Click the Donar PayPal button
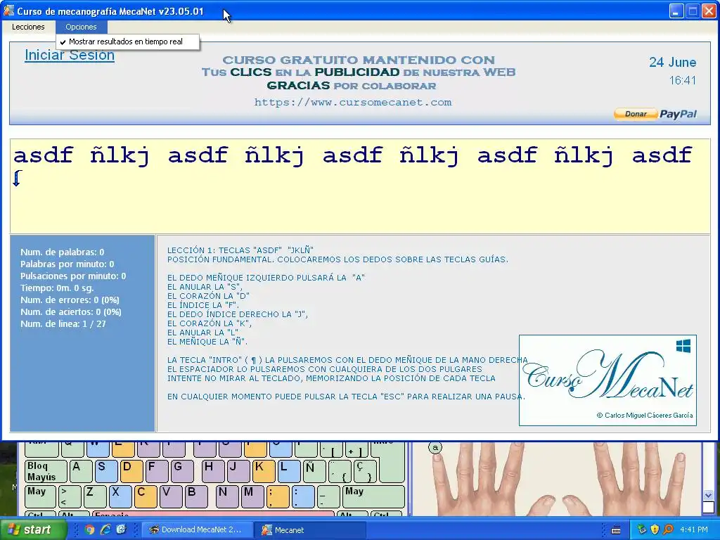 pyautogui.click(x=655, y=114)
